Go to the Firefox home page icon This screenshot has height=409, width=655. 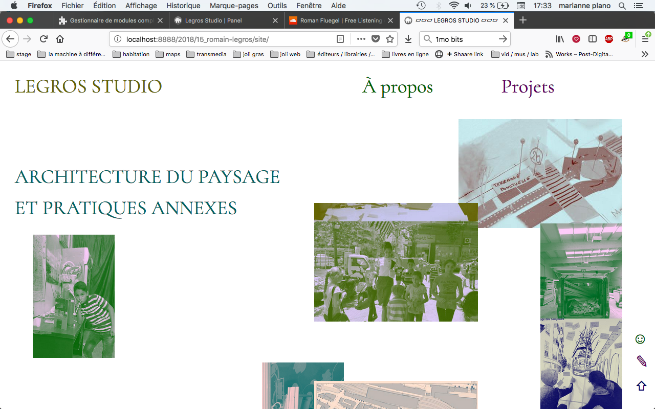coord(60,39)
